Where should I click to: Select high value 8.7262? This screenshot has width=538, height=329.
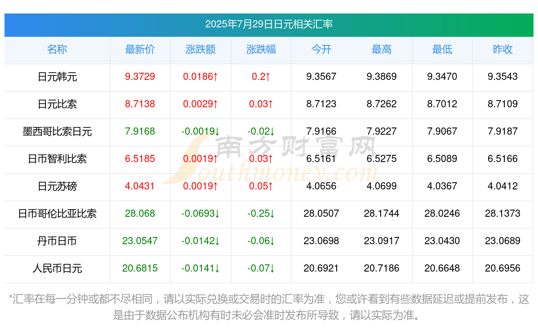click(382, 104)
